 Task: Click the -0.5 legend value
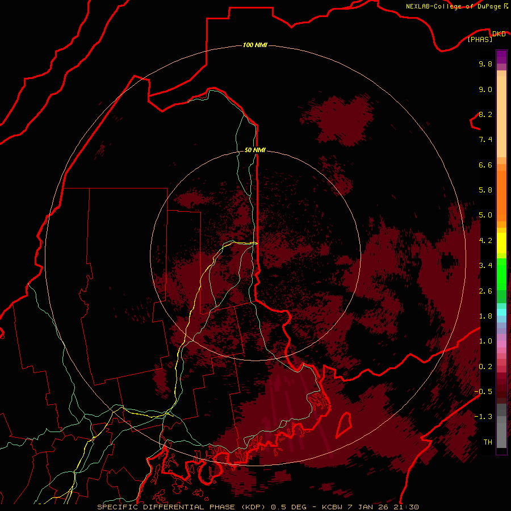coord(483,392)
